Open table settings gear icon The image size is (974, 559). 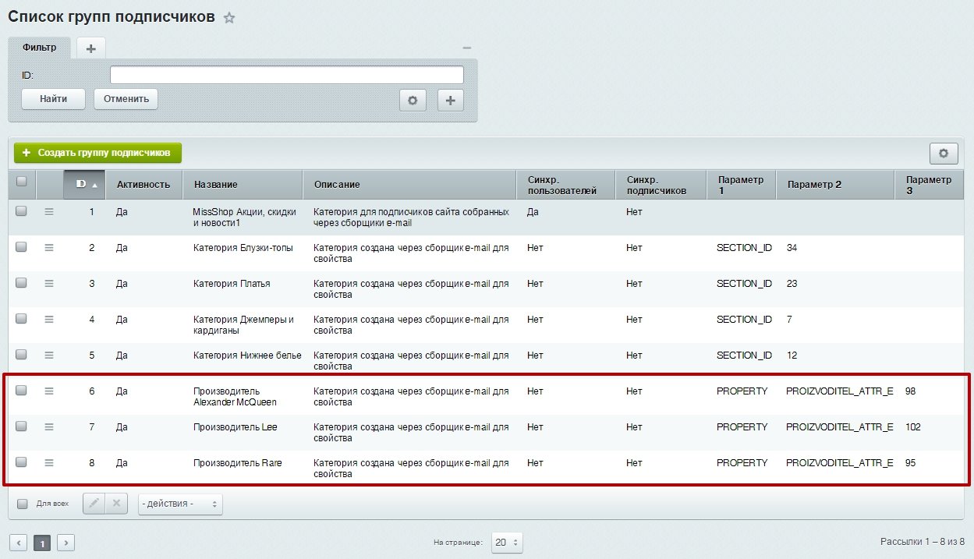click(x=943, y=154)
